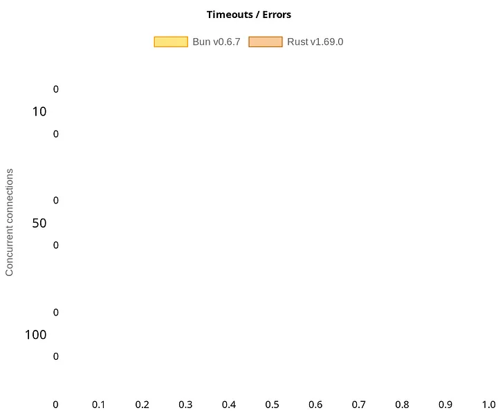Click the Rust value label for 50 connections
The width and height of the screenshot is (498, 415).
[56, 245]
